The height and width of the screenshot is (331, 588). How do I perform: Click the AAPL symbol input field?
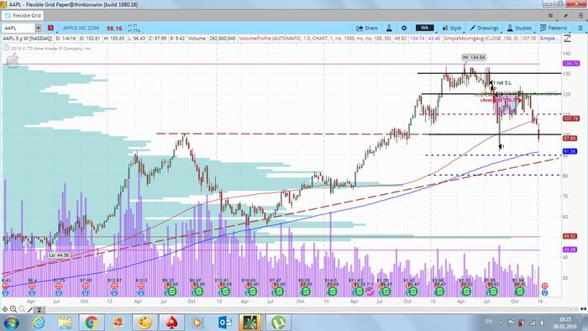coord(18,28)
